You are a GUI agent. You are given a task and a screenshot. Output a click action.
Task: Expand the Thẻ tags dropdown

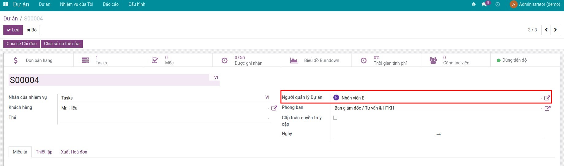[x=268, y=118]
